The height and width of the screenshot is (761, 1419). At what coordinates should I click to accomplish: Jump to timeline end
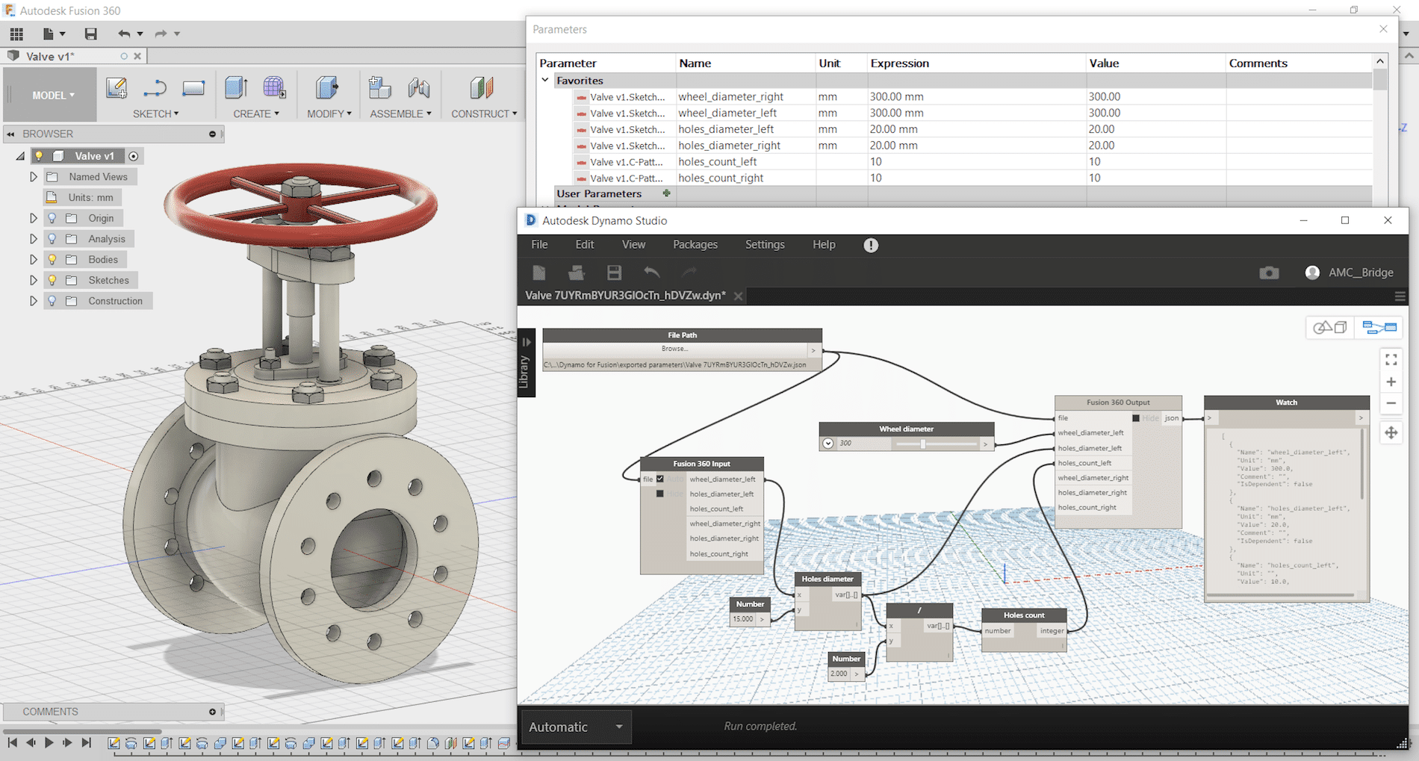pyautogui.click(x=86, y=742)
